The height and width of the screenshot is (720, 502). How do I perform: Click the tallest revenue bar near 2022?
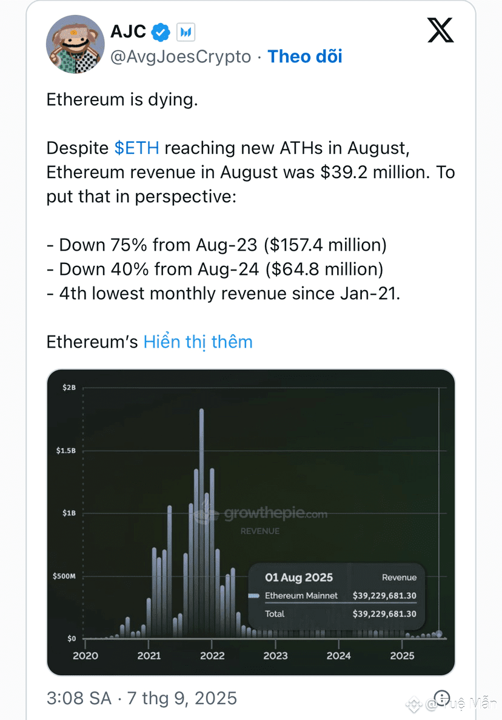[x=201, y=523]
